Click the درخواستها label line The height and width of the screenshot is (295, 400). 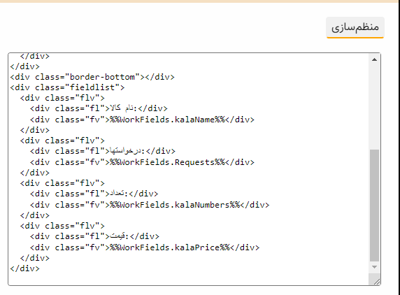[x=103, y=151]
